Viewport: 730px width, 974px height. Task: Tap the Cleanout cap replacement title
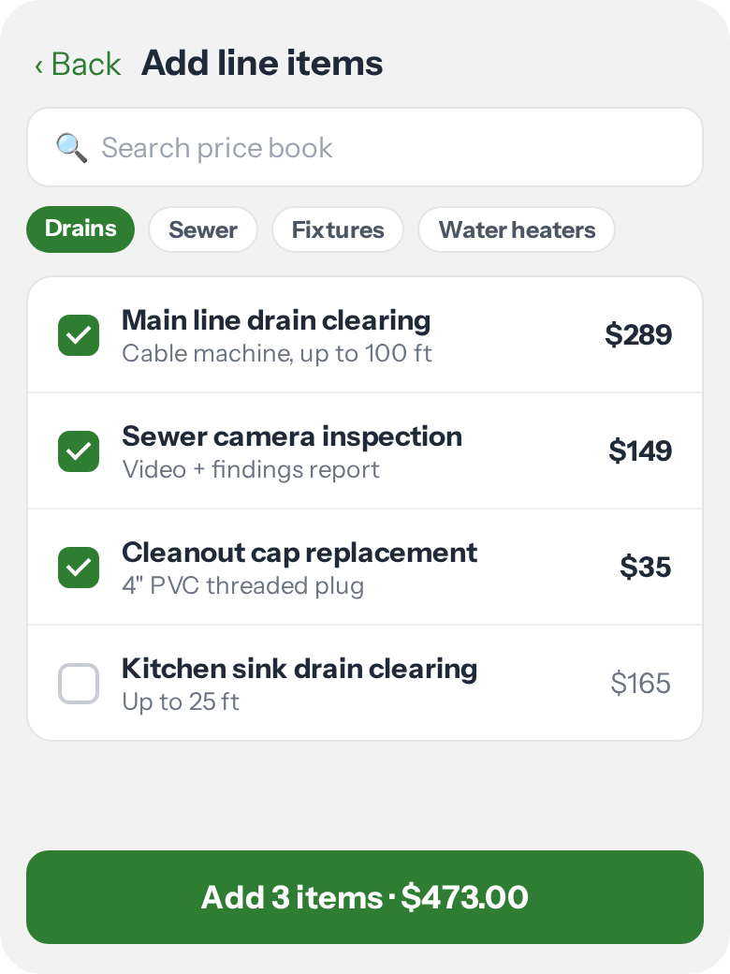(299, 553)
